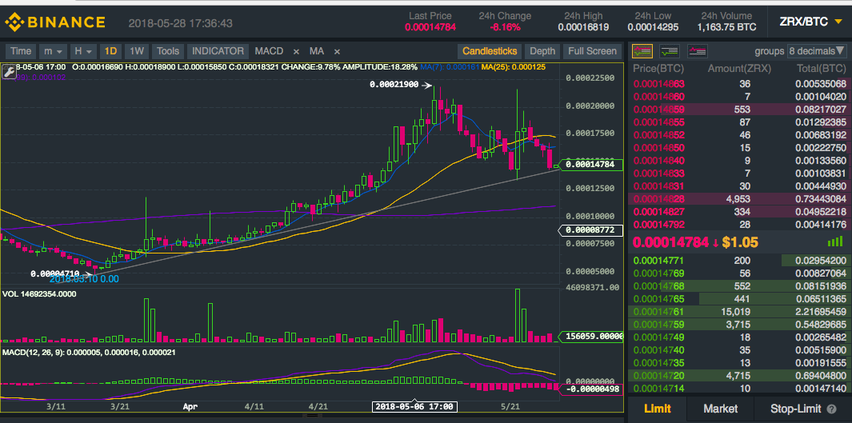This screenshot has width=852, height=423.
Task: Click the 0.00004710 low price marker
Action: click(x=55, y=273)
